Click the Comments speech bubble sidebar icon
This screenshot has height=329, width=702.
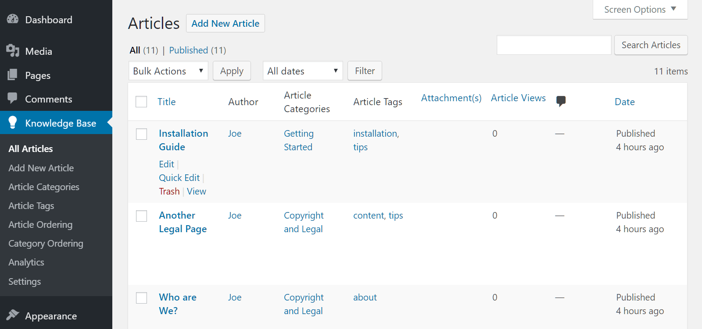tap(13, 98)
